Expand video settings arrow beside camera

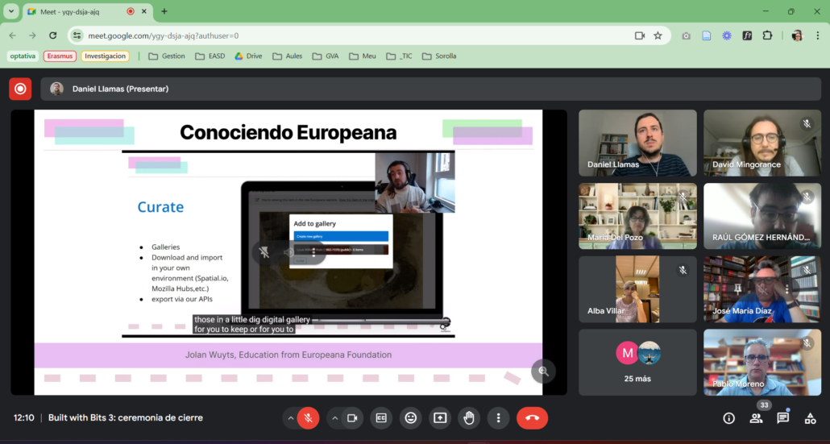click(334, 418)
